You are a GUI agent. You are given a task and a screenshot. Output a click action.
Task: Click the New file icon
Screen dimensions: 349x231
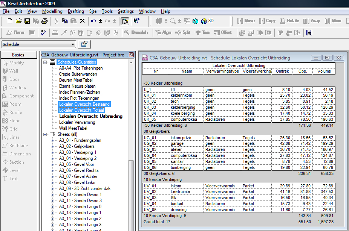click(x=10, y=21)
